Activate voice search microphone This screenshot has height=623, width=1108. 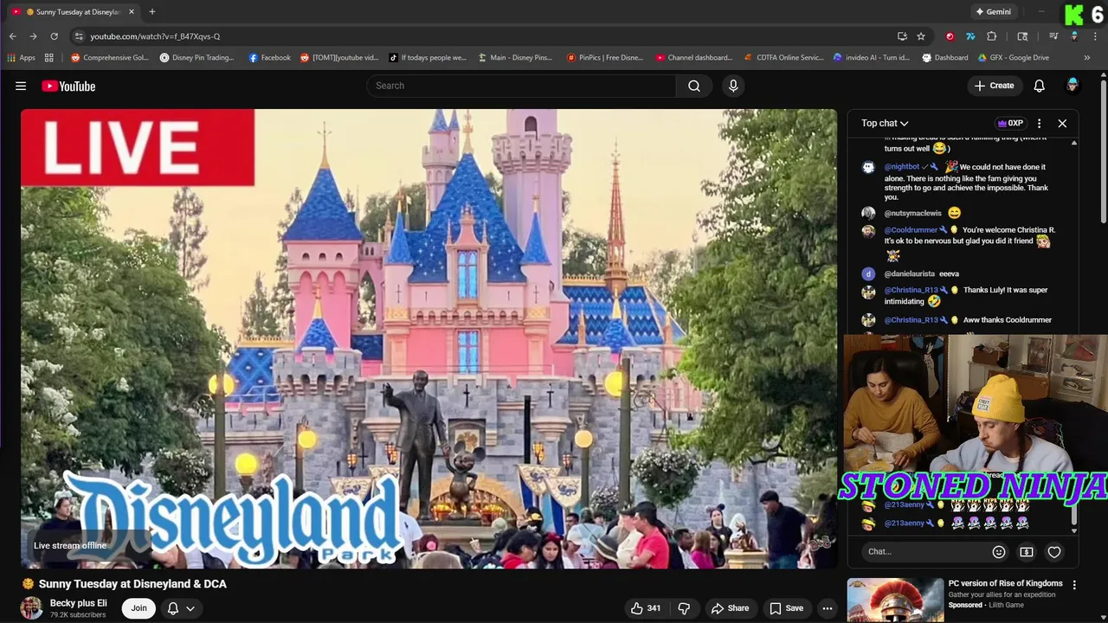click(x=733, y=86)
